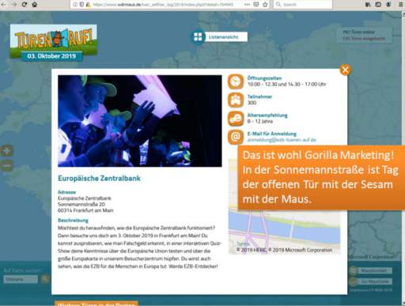405x306 pixels.
Task: Open the registration email address link
Action: point(282,140)
